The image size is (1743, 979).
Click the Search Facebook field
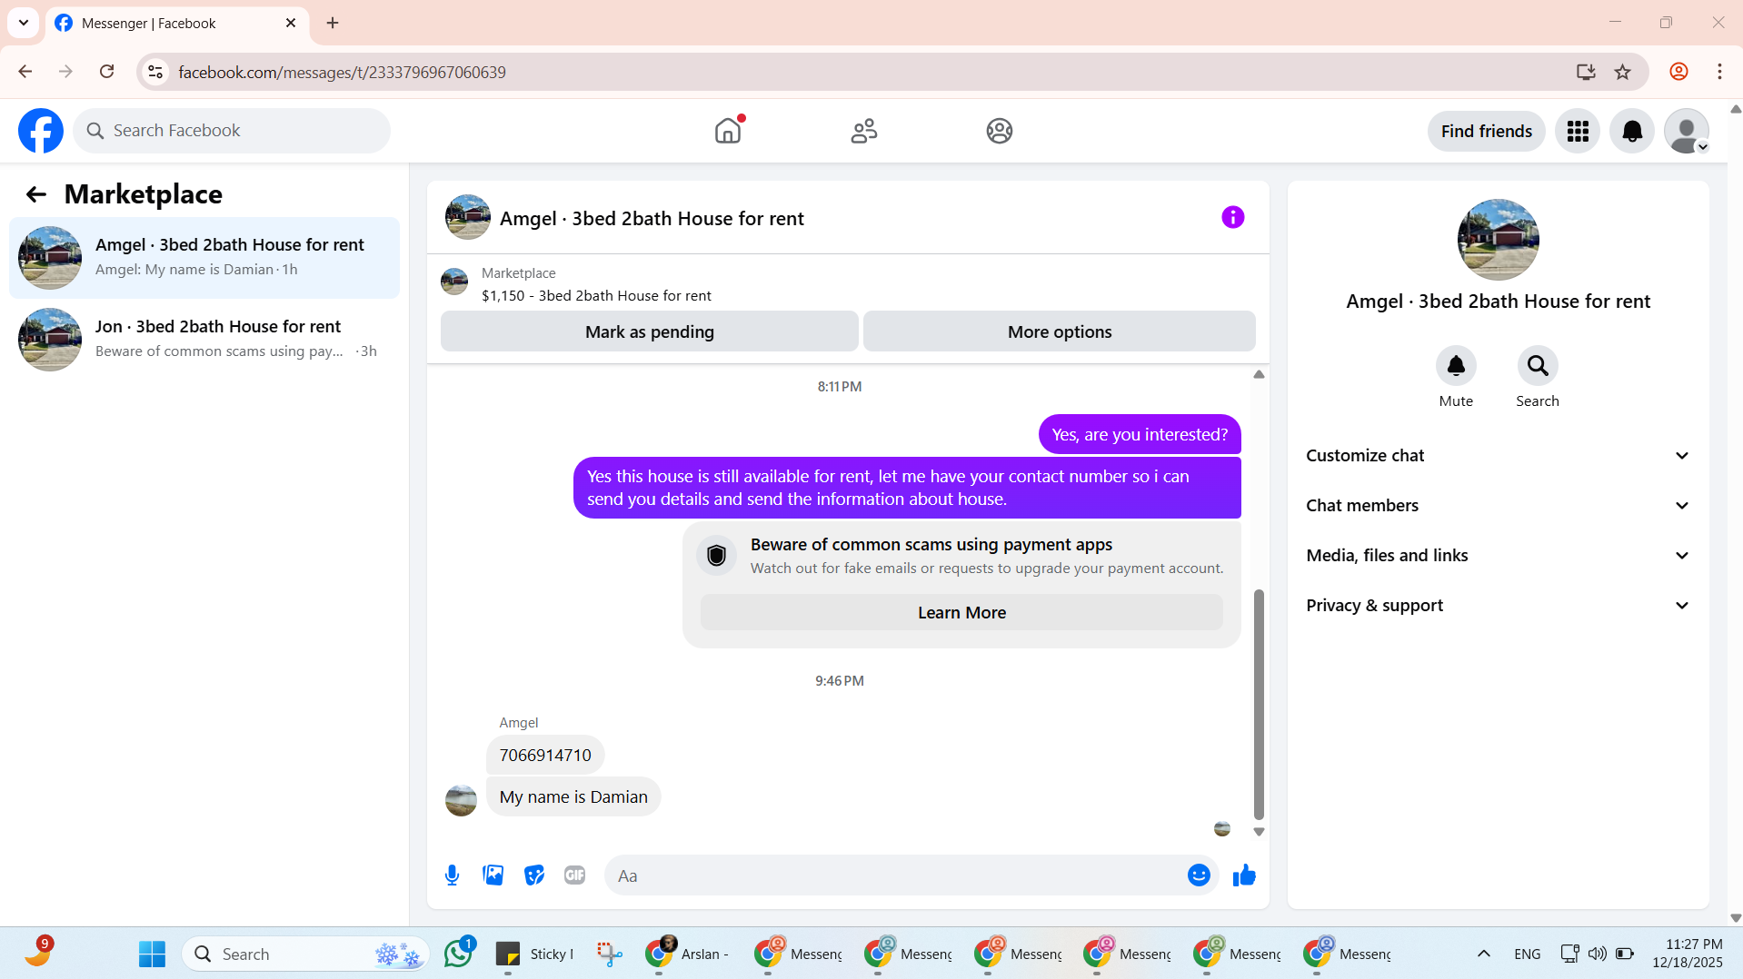point(232,131)
